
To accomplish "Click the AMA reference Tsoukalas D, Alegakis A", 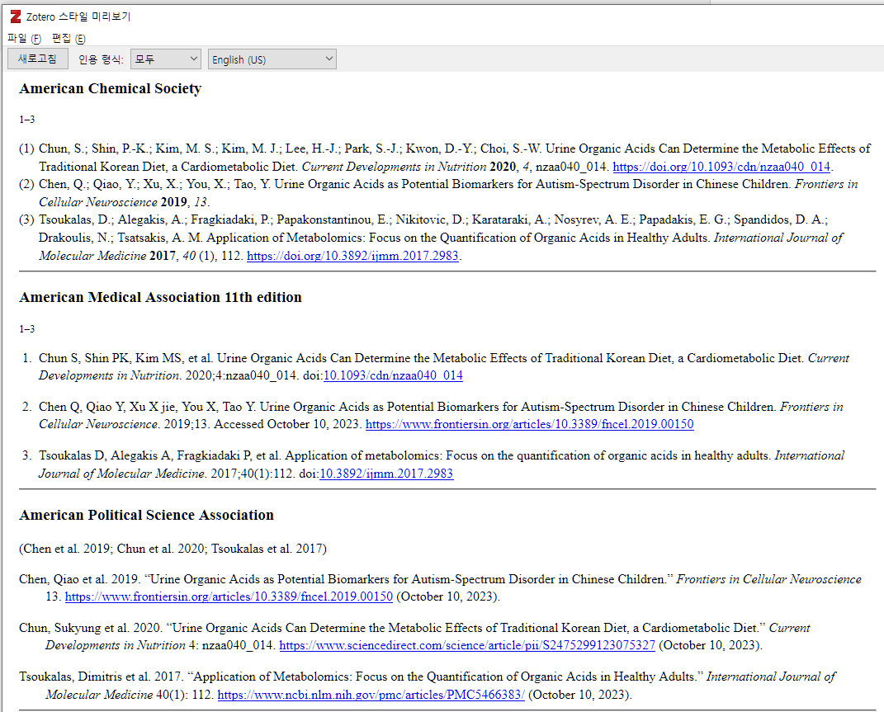I will [x=433, y=464].
